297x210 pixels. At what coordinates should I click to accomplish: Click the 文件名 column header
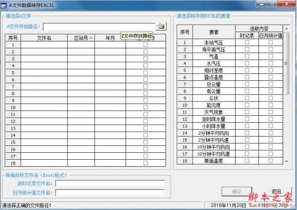(x=44, y=38)
